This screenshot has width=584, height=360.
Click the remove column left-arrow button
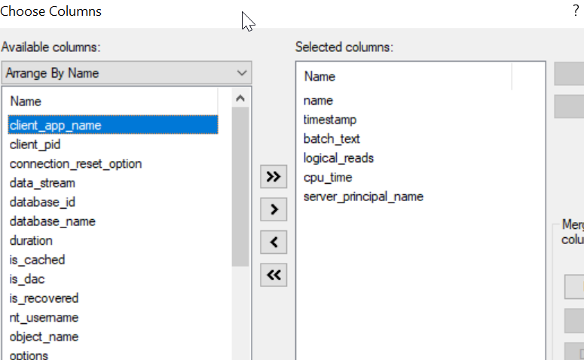(x=274, y=243)
